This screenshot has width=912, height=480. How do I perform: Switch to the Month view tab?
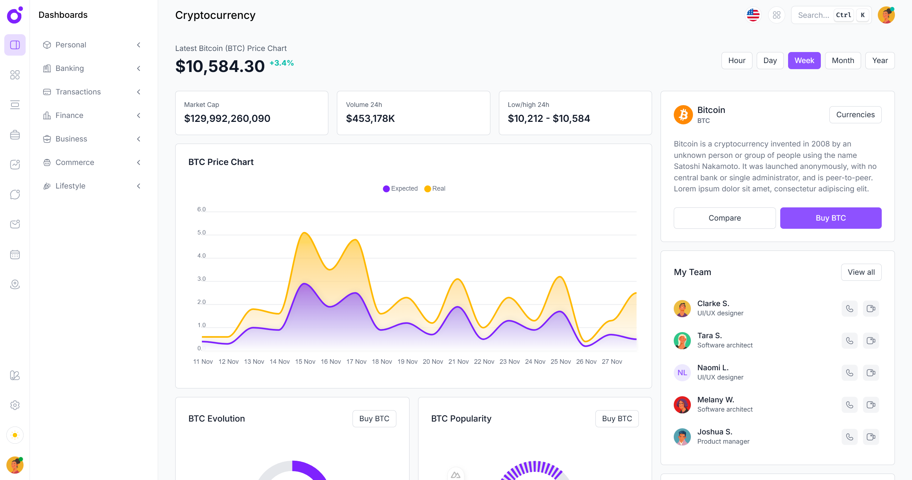coord(843,60)
